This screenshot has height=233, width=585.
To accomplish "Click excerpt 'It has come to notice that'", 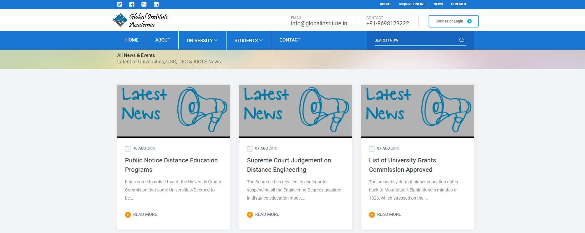I will [x=173, y=190].
